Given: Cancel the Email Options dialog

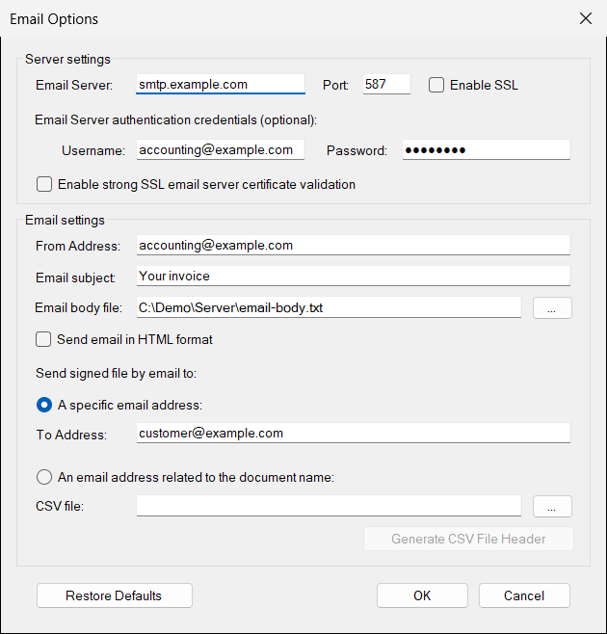Looking at the screenshot, I should 524,595.
